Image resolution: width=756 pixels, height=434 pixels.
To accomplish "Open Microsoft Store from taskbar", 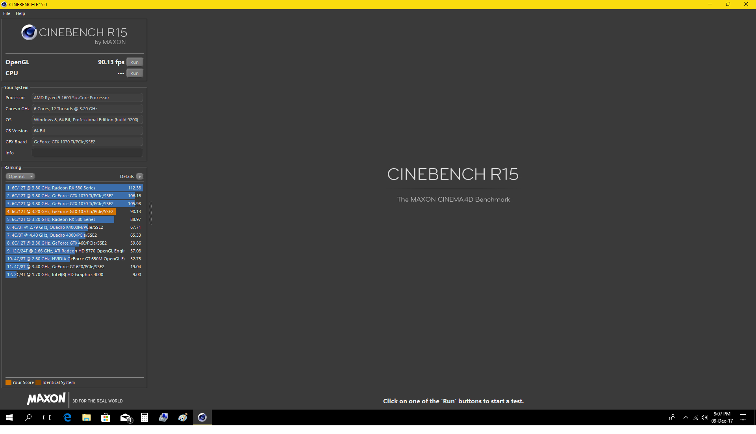I will [106, 417].
